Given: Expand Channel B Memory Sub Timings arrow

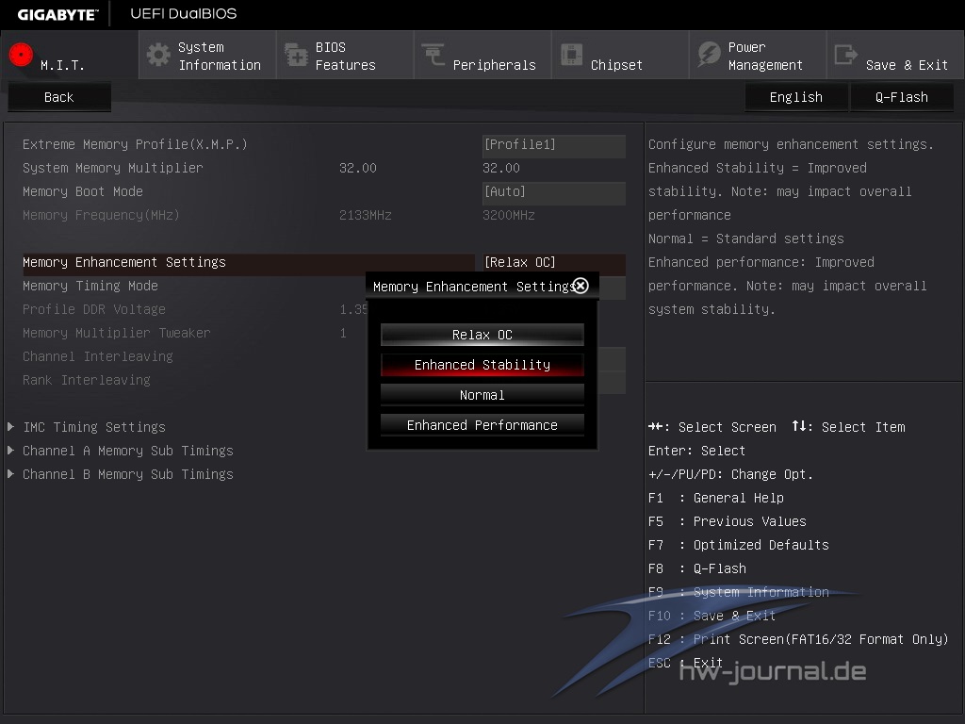Looking at the screenshot, I should (11, 474).
